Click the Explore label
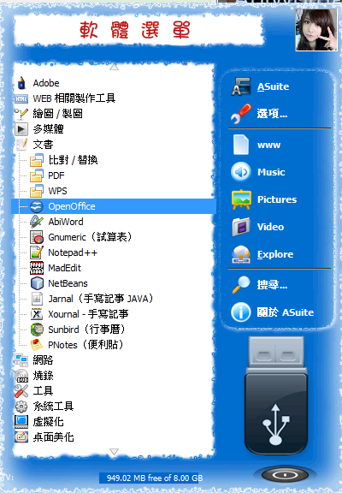 tap(275, 254)
